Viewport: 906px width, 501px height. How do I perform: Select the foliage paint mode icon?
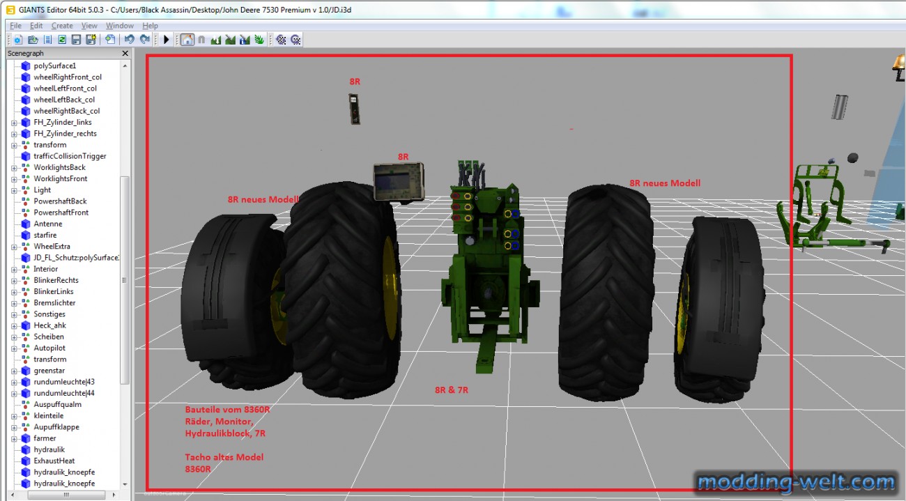click(x=259, y=40)
